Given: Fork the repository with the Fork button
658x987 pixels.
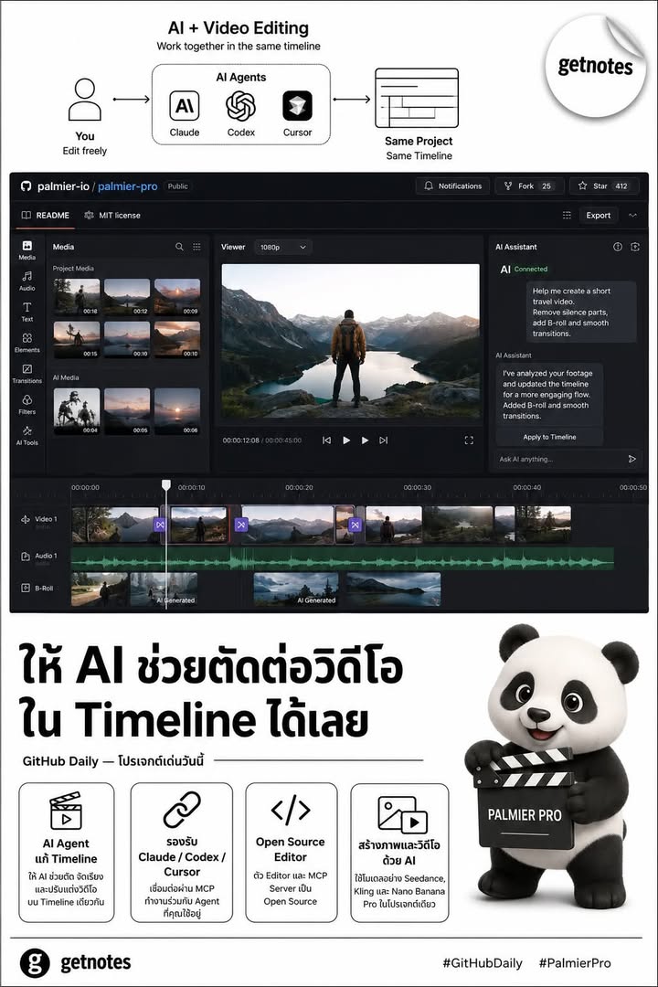Looking at the screenshot, I should 529,186.
